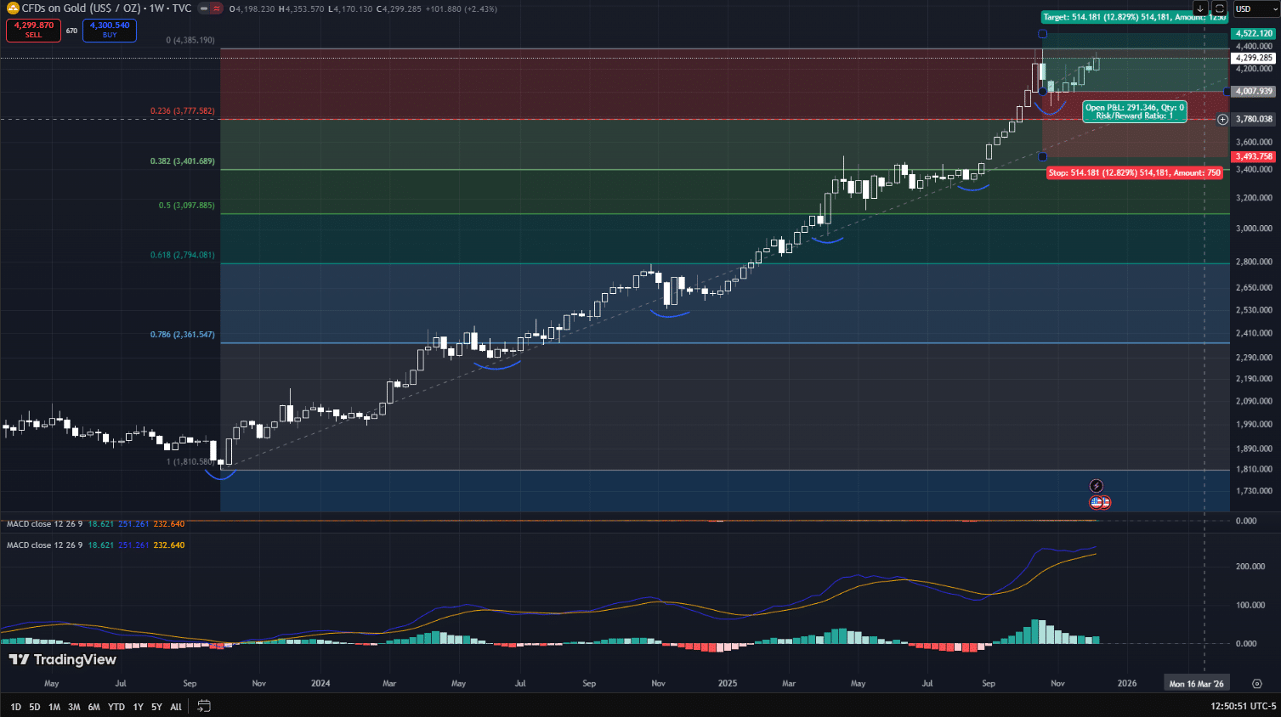Select the All time range
The height and width of the screenshot is (717, 1281).
tap(176, 707)
